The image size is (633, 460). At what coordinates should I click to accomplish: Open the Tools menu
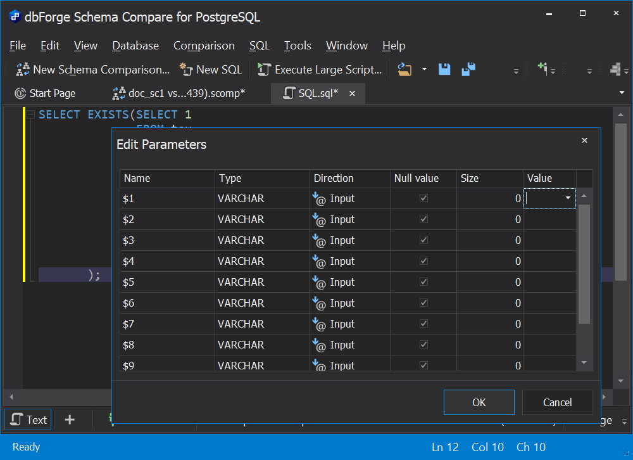pos(298,46)
